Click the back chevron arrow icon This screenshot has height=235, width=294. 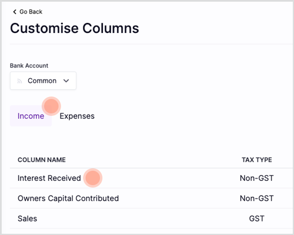(15, 12)
